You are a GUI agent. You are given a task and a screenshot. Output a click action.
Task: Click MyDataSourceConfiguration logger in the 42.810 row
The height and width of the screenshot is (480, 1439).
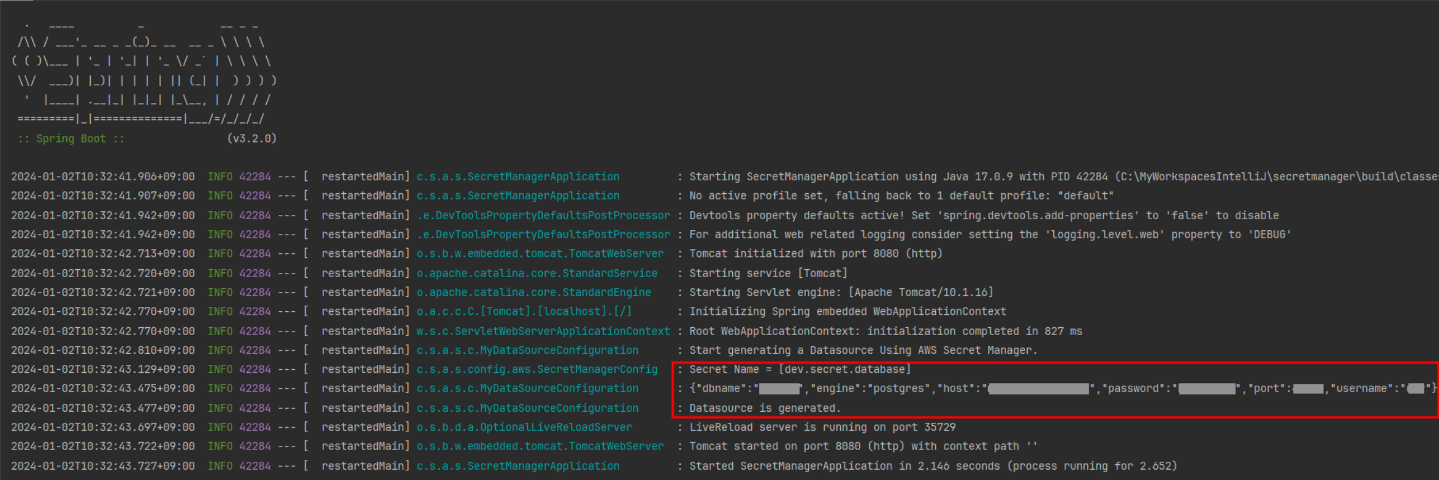tap(528, 350)
